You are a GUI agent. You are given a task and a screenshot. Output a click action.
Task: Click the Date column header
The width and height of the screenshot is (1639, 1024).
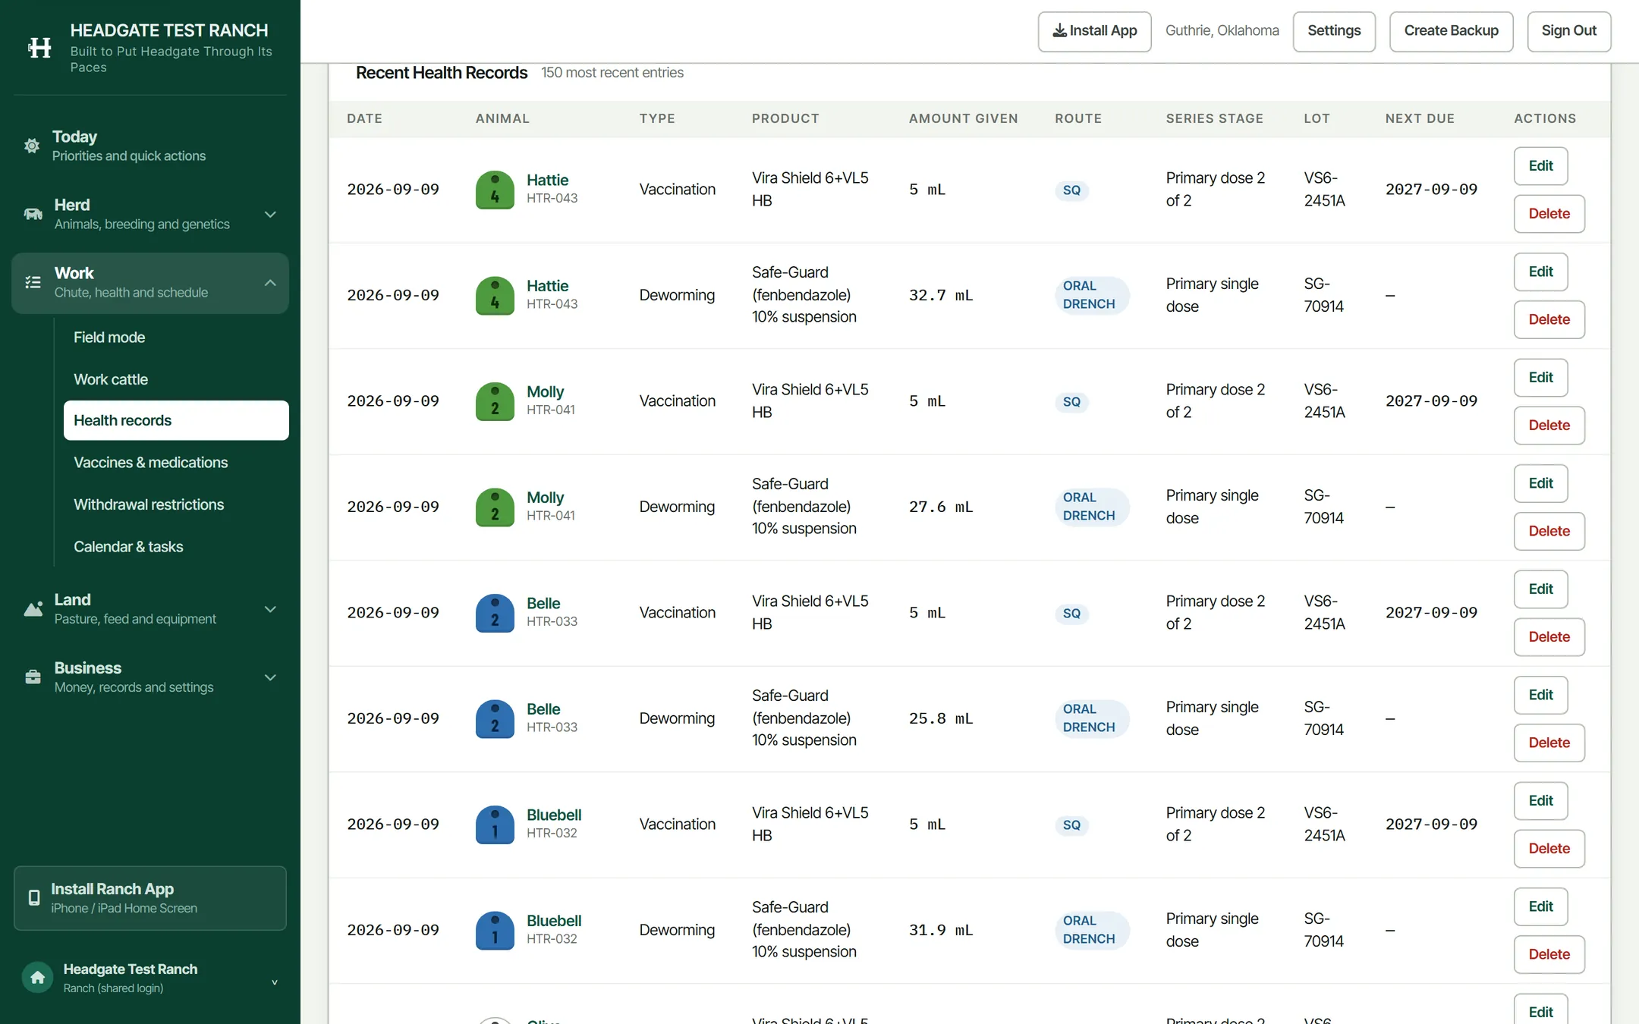[364, 118]
